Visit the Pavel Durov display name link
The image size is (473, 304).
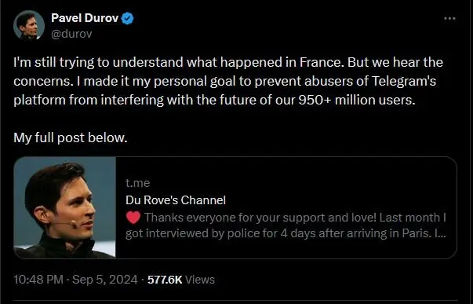(x=85, y=18)
